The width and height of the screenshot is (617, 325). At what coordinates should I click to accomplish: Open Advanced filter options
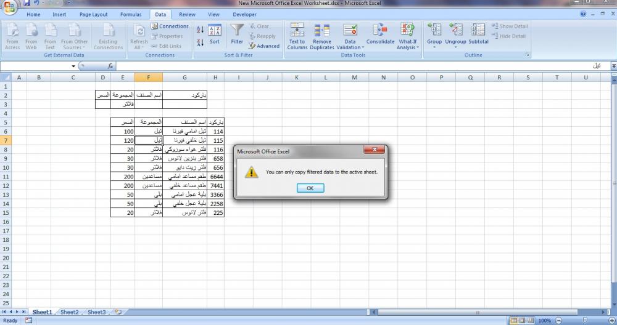[x=264, y=46]
